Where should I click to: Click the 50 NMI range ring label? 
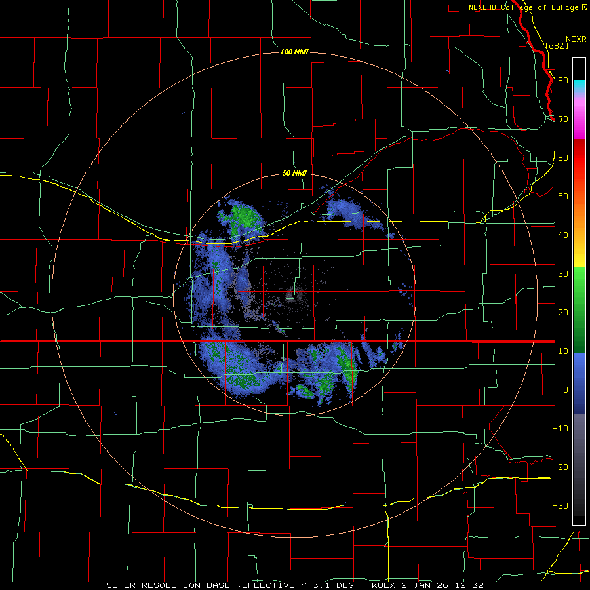click(x=294, y=174)
